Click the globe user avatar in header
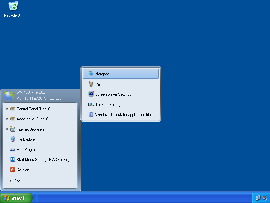This screenshot has width=270, height=203. click(9, 95)
